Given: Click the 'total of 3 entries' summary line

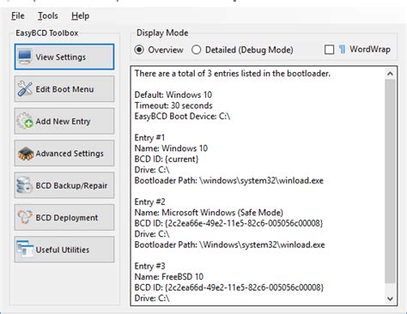Looking at the screenshot, I should [x=233, y=74].
